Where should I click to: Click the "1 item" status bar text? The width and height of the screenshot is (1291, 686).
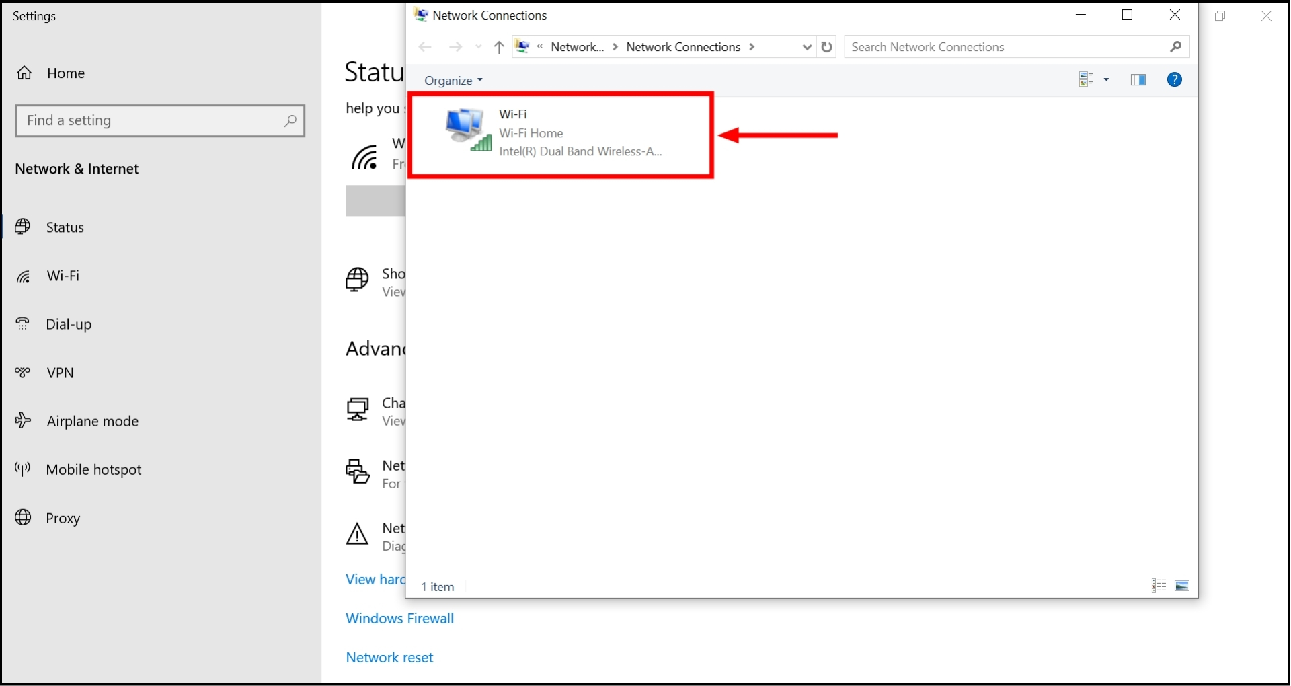coord(438,587)
